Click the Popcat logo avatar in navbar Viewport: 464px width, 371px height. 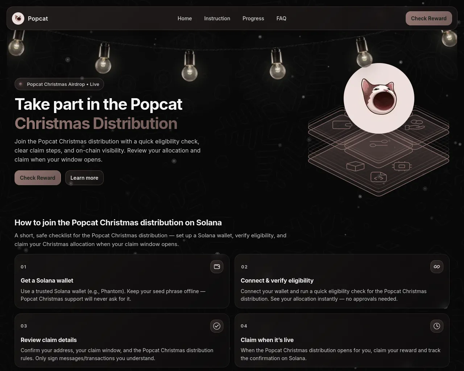(x=18, y=18)
